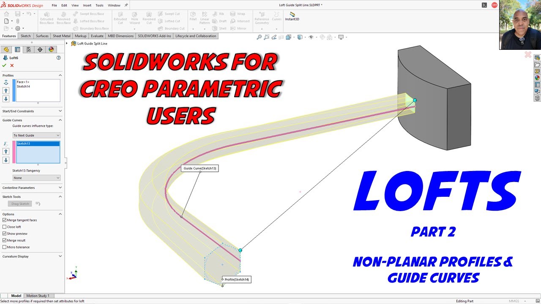Enable the Close loft checkbox
Screen dimensions: 541x304
4,227
